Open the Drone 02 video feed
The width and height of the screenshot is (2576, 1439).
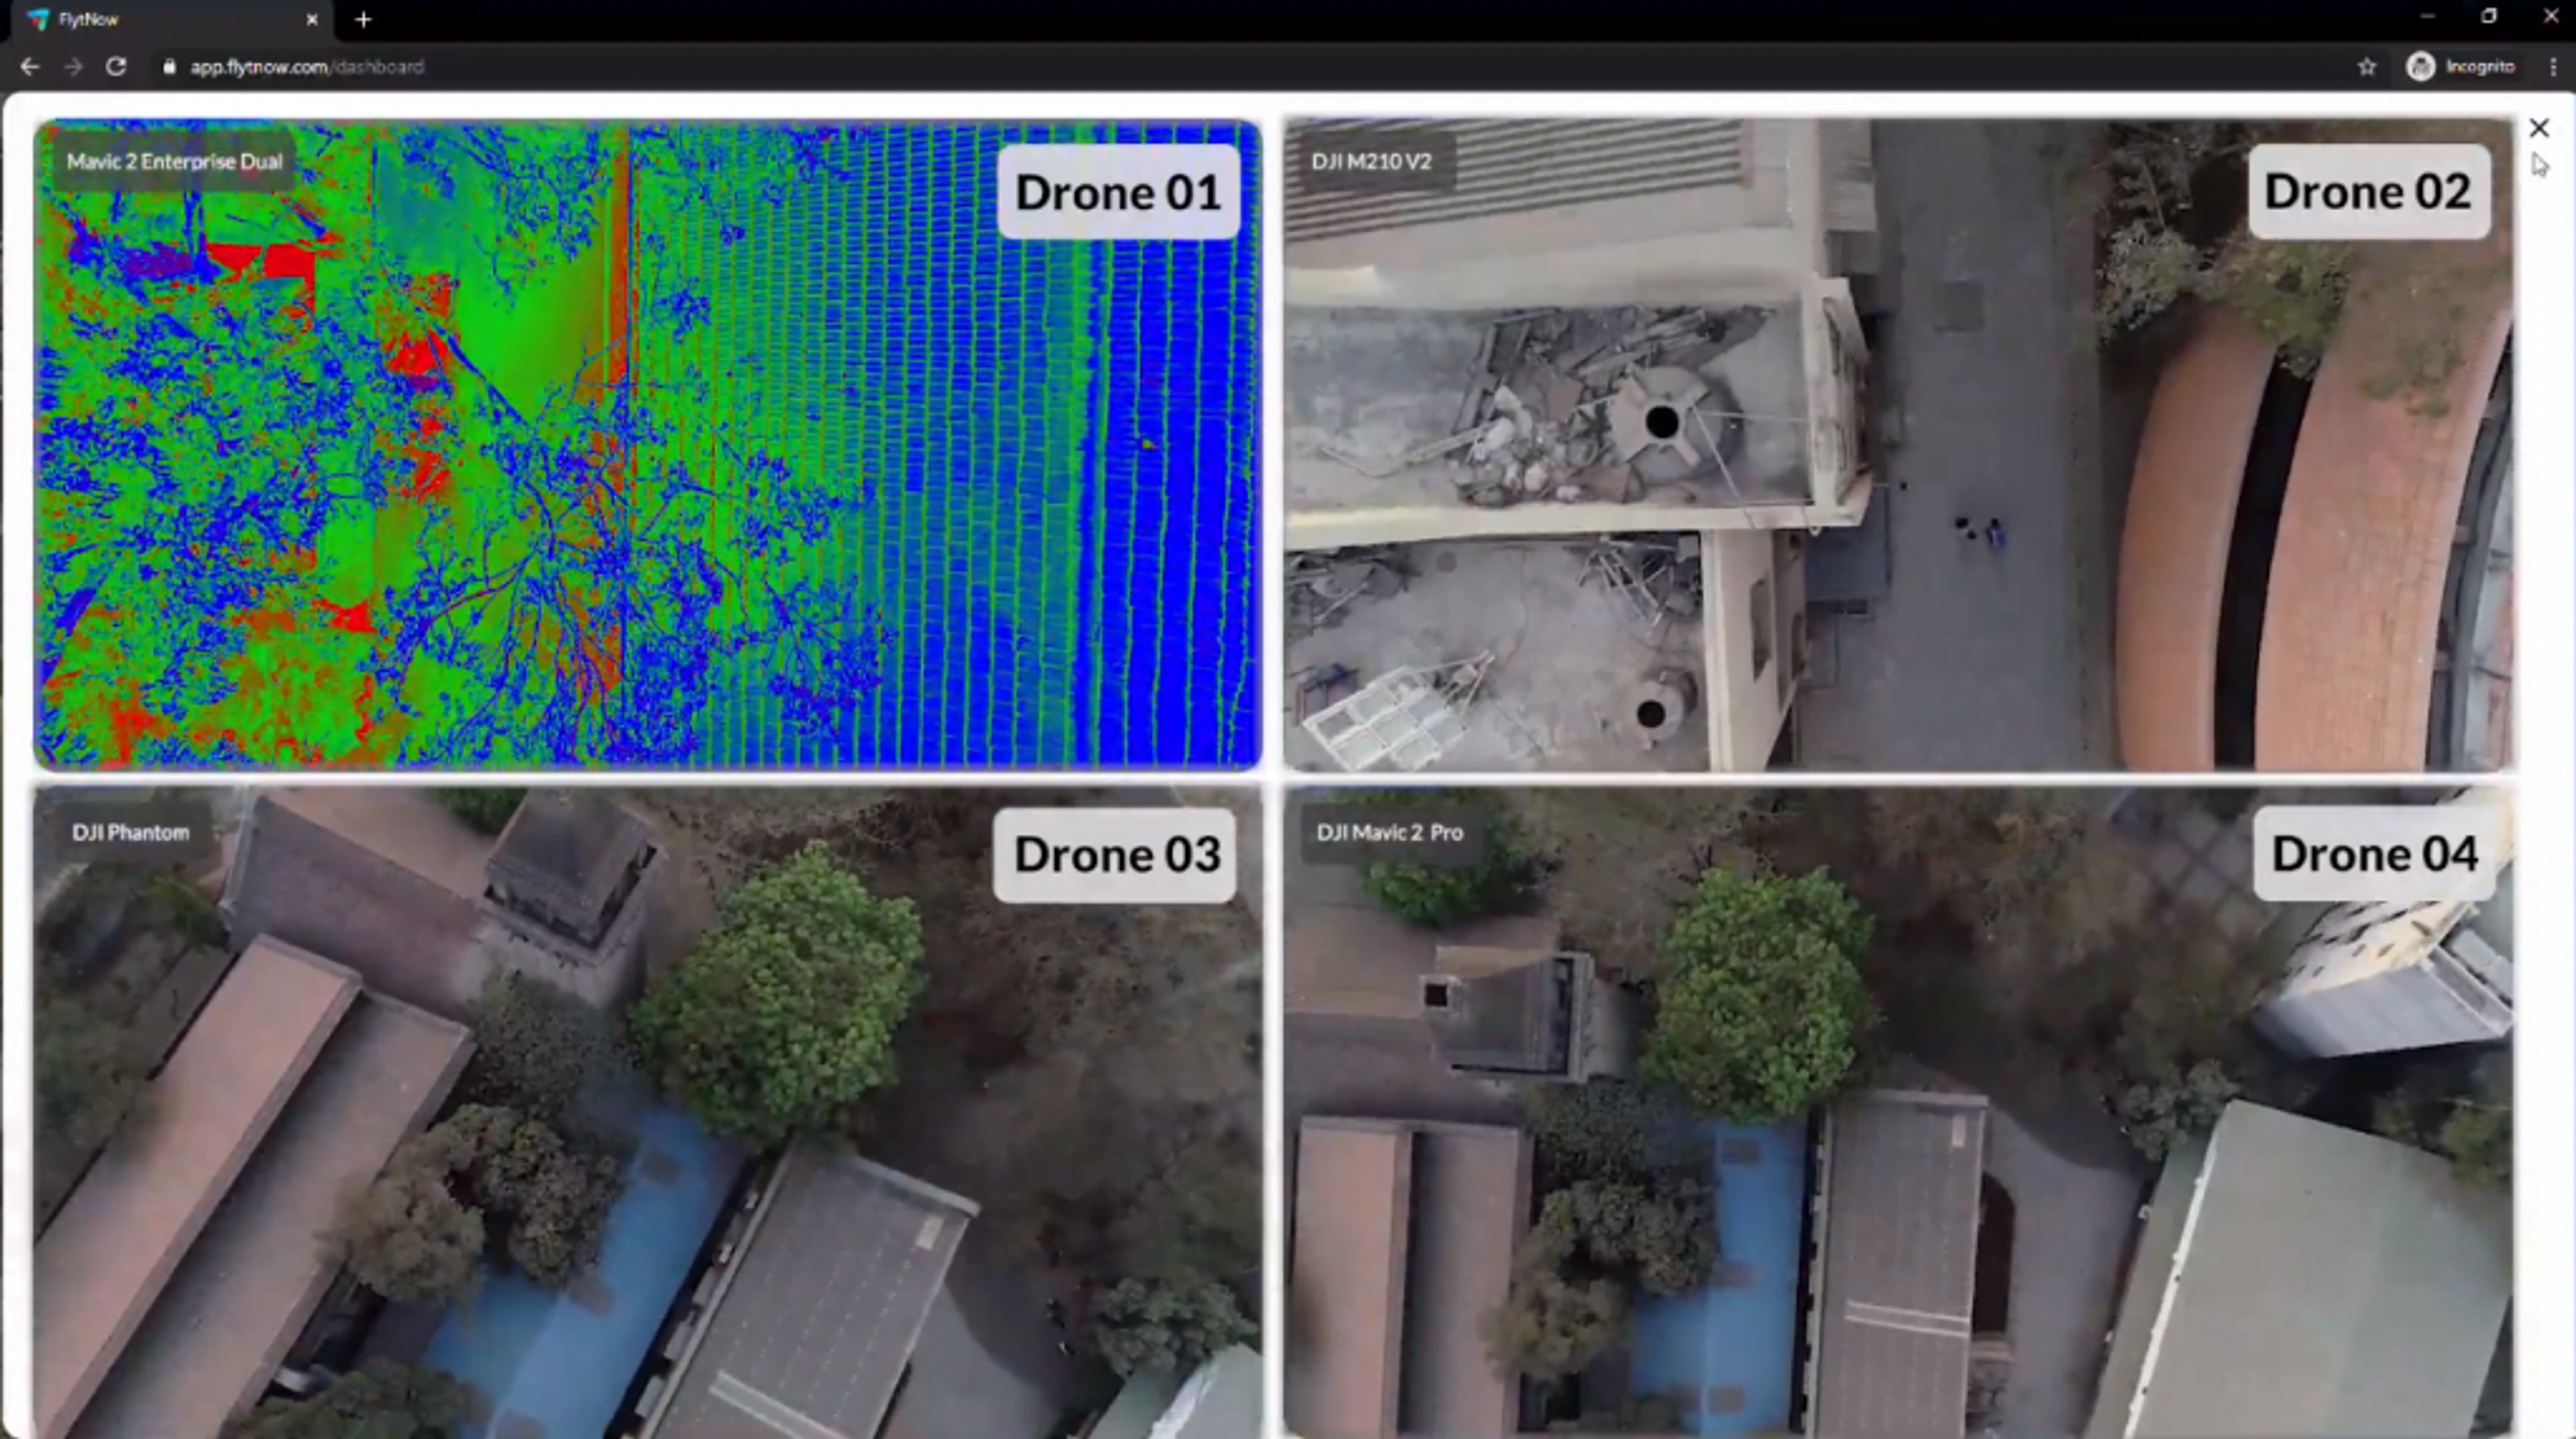point(1898,444)
